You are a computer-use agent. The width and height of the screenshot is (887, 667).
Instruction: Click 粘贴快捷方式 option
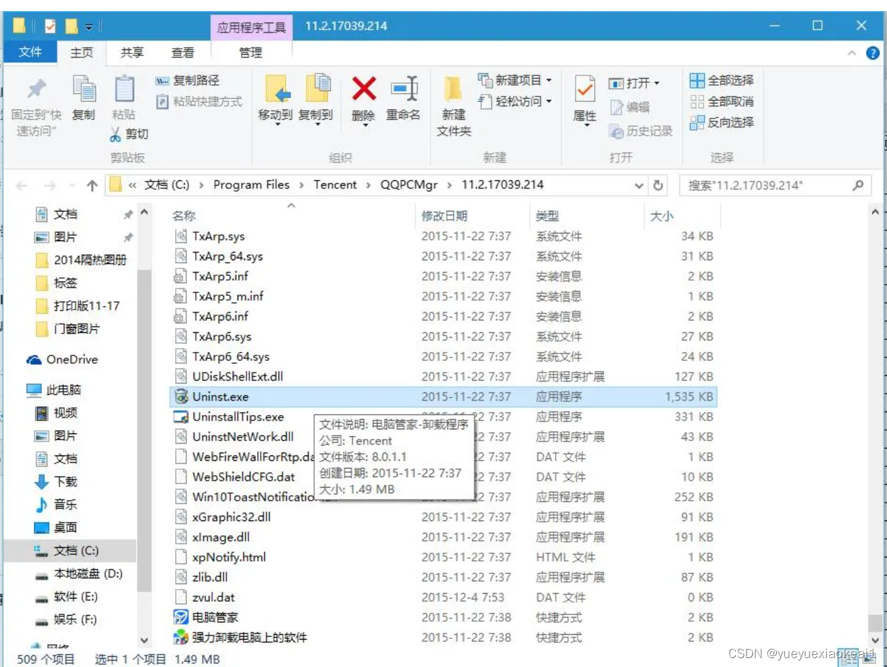coord(199,101)
